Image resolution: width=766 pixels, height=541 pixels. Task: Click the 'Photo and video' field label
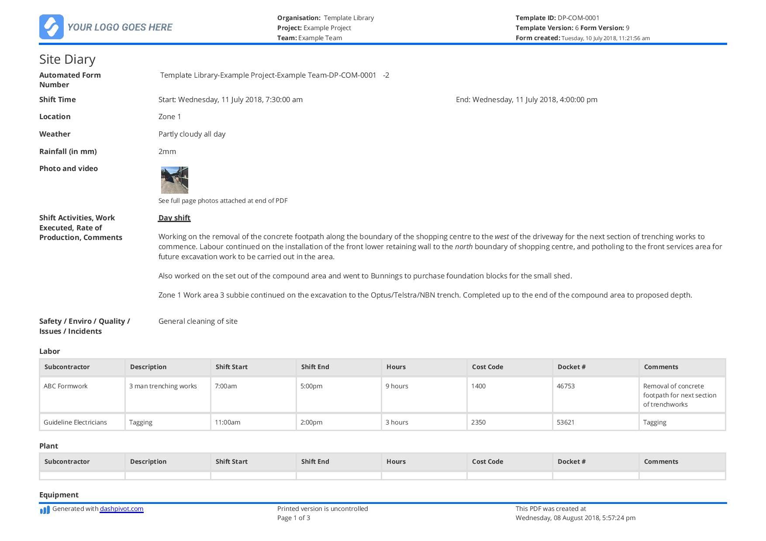[69, 168]
